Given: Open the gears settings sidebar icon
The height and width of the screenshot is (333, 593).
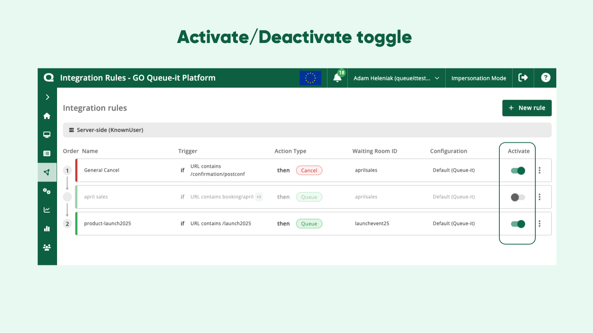Looking at the screenshot, I should 47,191.
